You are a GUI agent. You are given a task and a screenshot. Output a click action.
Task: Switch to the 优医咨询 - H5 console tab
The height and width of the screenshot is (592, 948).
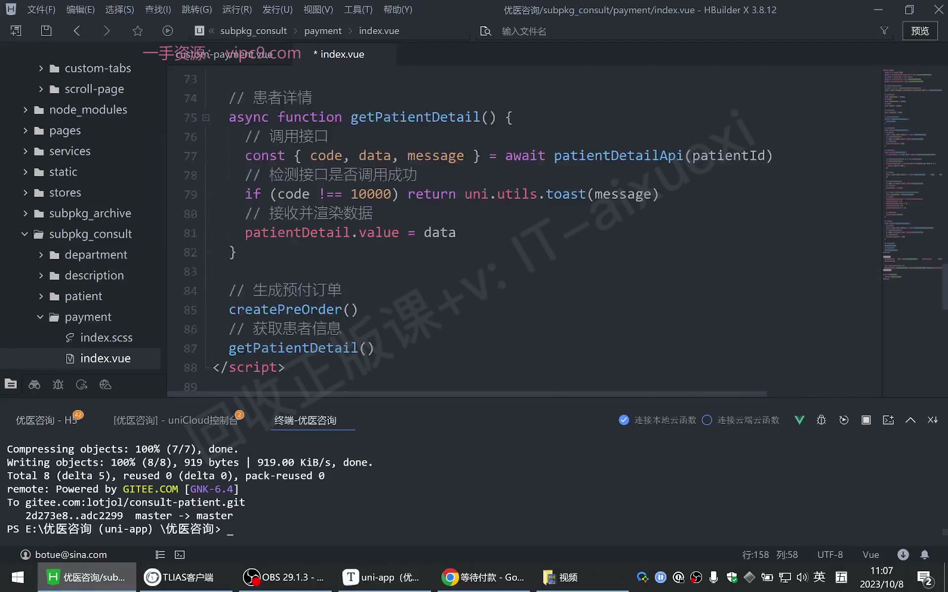coord(47,420)
